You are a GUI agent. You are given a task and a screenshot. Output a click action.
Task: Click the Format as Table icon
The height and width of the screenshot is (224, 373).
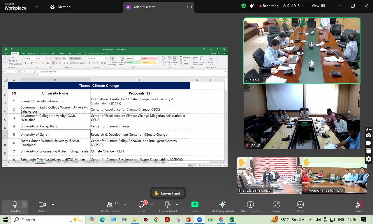click(122, 61)
